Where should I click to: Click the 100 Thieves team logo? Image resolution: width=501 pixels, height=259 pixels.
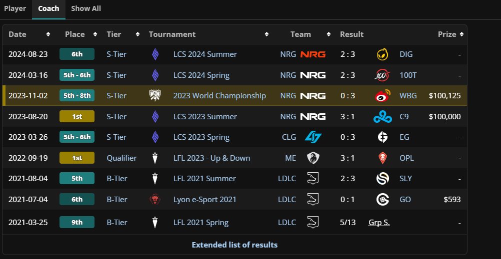[382, 75]
